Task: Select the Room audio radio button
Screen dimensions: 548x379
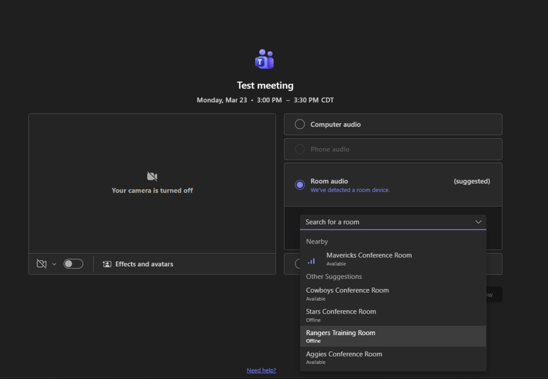Action: pyautogui.click(x=300, y=185)
